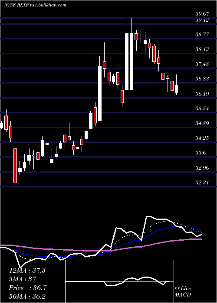Viewport: 217px width, 303px height.
Task: Click the 12MA : 37.3 readout
Action: pyautogui.click(x=27, y=271)
